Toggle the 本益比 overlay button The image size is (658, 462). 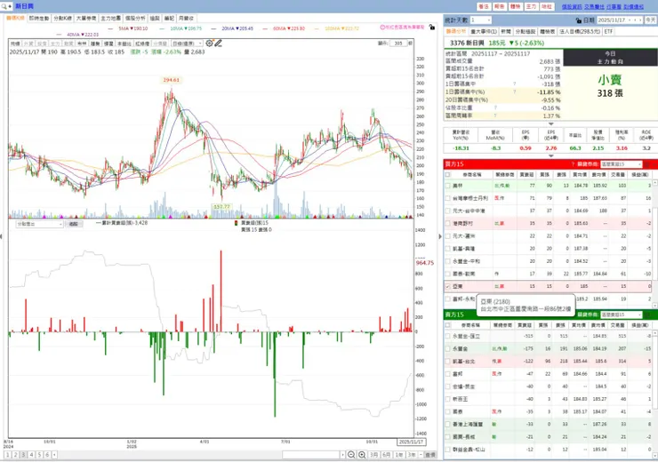[124, 44]
